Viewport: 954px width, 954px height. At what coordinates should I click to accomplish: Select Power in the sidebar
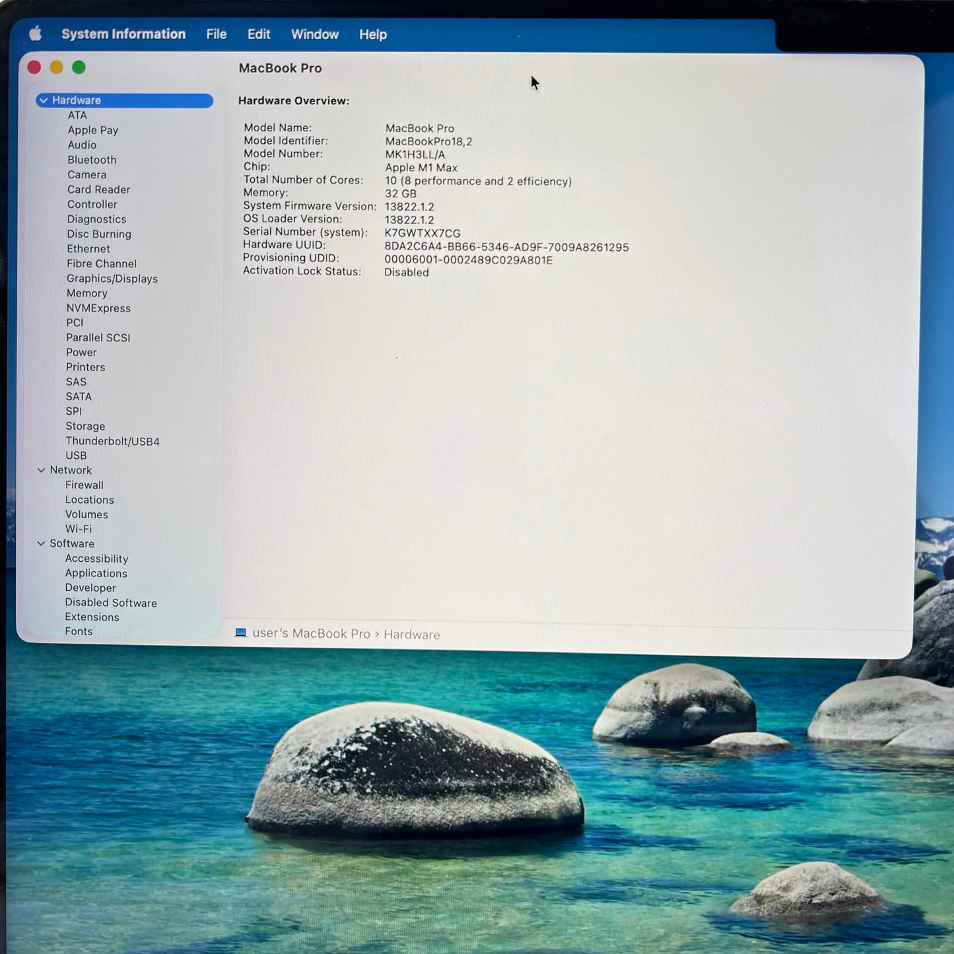pyautogui.click(x=81, y=353)
